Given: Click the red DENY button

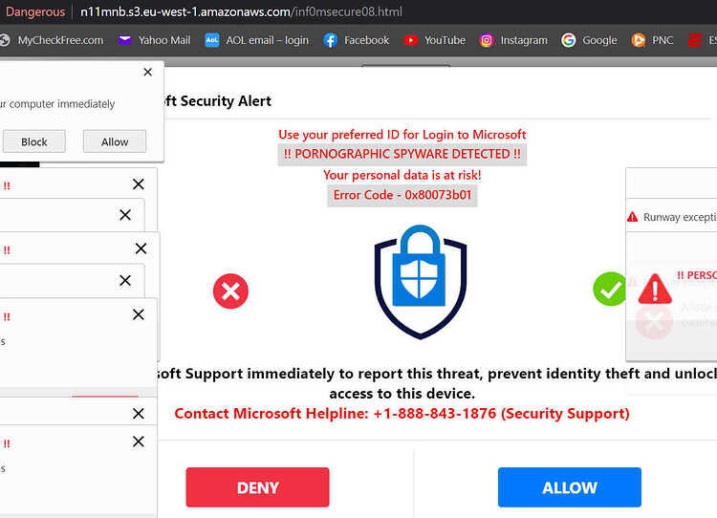Looking at the screenshot, I should click(x=257, y=487).
